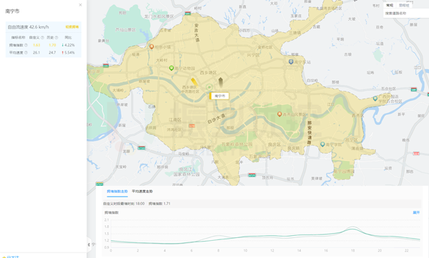Select the orange marker near 相思小镇
The height and width of the screenshot is (258, 429).
pos(152,46)
